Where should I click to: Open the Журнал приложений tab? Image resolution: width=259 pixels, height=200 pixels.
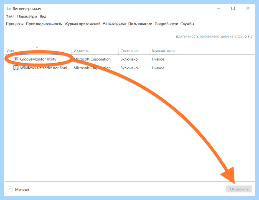pos(82,24)
